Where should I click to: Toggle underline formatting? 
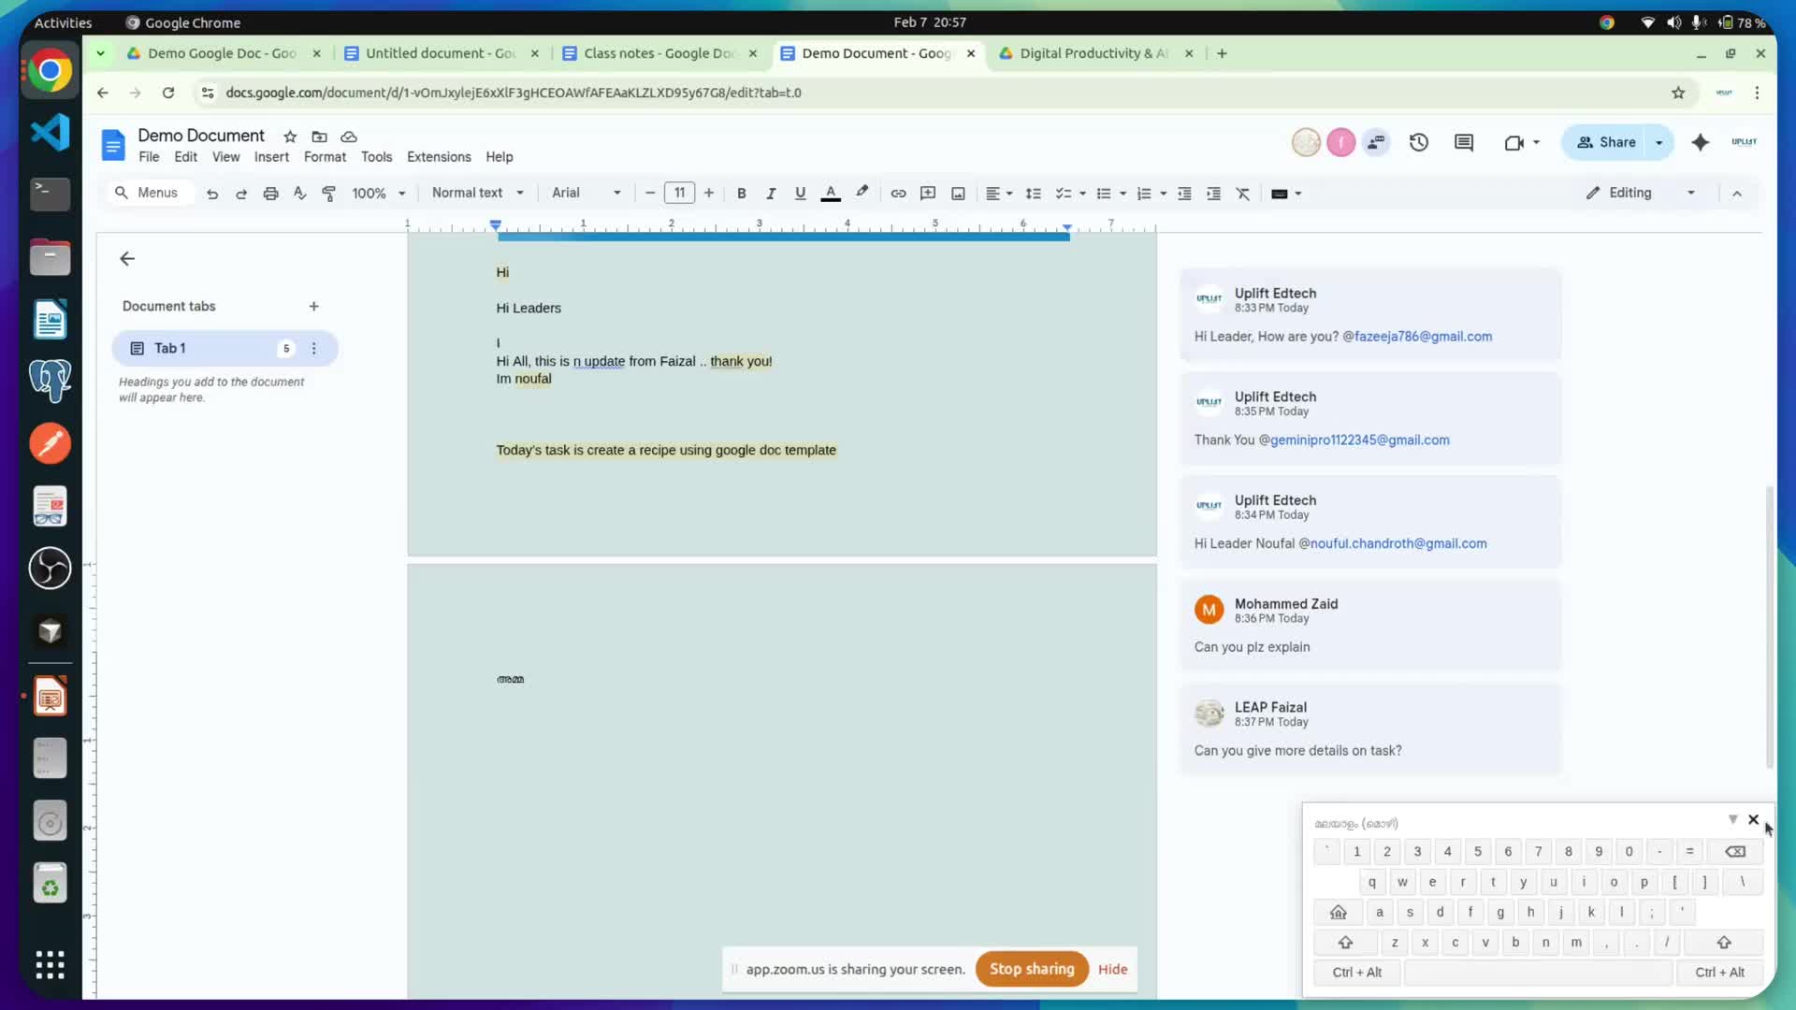[800, 194]
